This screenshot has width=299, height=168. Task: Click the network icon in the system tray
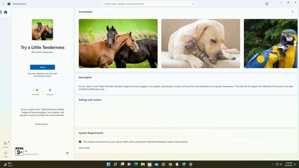point(277,164)
